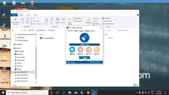
Task: Click Cut in Clipboard group
Action: tap(33, 18)
